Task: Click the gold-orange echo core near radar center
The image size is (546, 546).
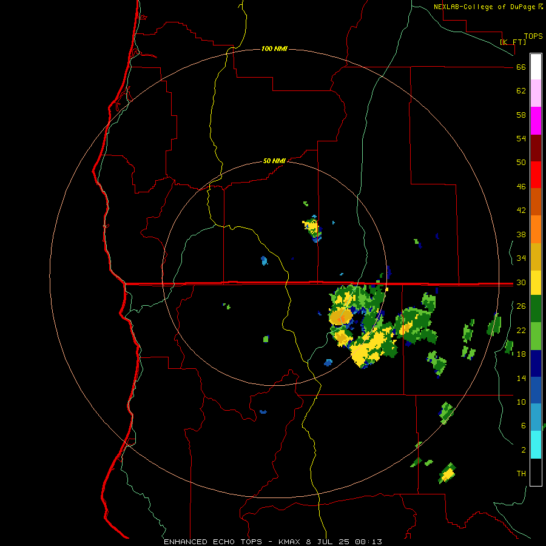Action: point(340,317)
